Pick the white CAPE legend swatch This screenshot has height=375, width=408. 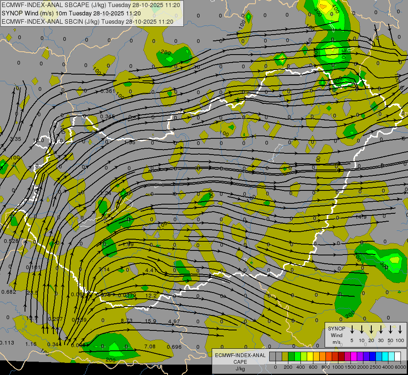point(398,357)
